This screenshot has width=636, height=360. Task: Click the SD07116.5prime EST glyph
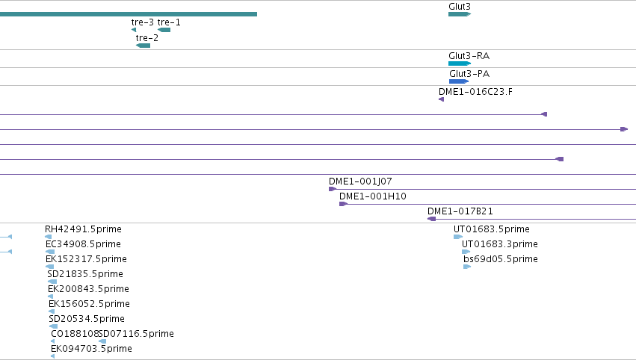tap(102, 341)
